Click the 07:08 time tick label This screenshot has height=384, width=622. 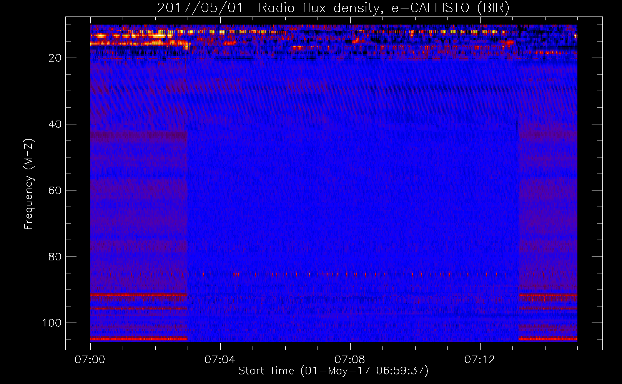tap(350, 360)
